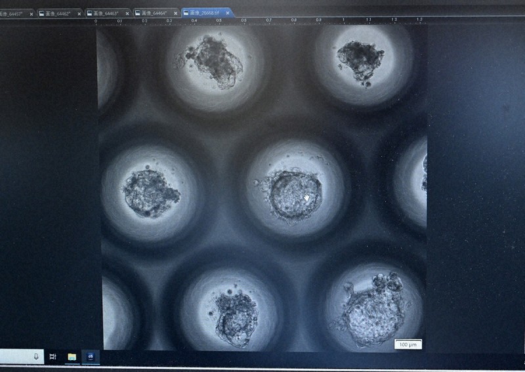Close the 26668.tif image tab
Screen dimensions: 525x372
point(228,12)
